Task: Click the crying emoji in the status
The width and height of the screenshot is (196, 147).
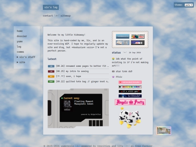Action: [113, 59]
